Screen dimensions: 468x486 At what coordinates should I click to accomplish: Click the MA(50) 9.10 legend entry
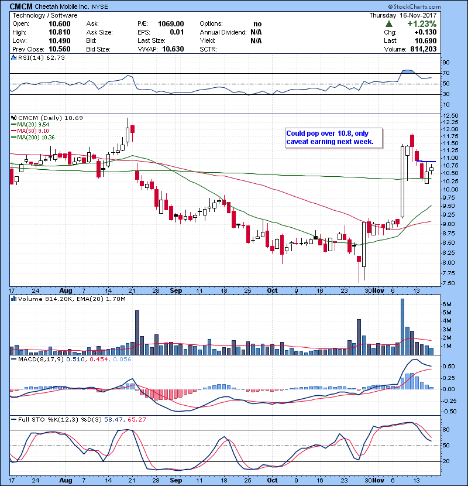point(30,131)
